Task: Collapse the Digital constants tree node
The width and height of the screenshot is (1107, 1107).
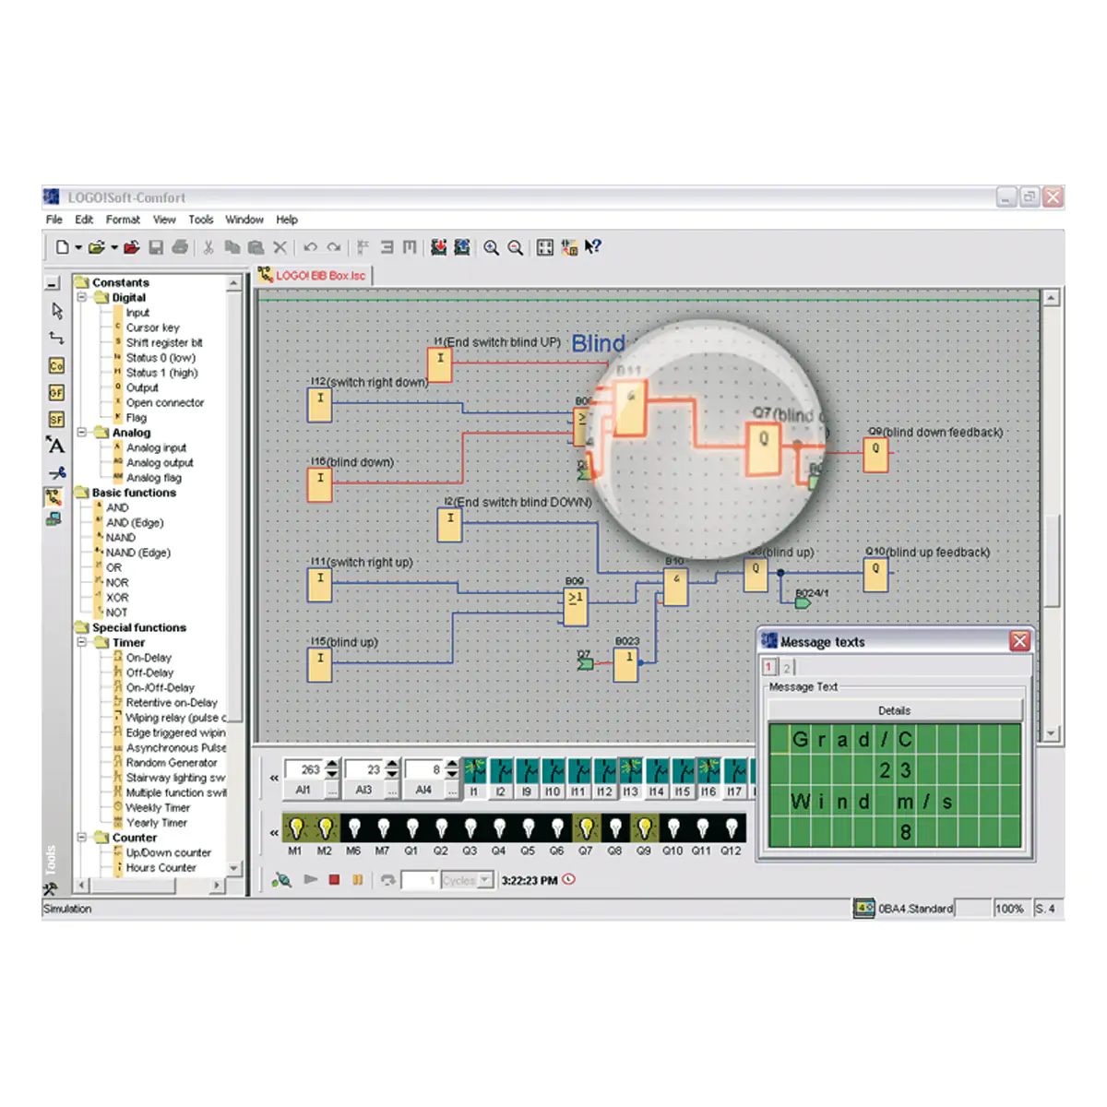Action: tap(82, 297)
